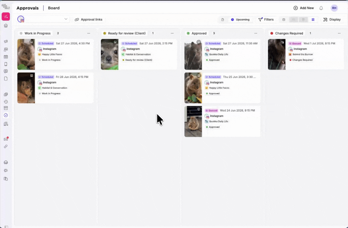Image resolution: width=348 pixels, height=228 pixels.
Task: Open Approval links
Action: pyautogui.click(x=89, y=20)
